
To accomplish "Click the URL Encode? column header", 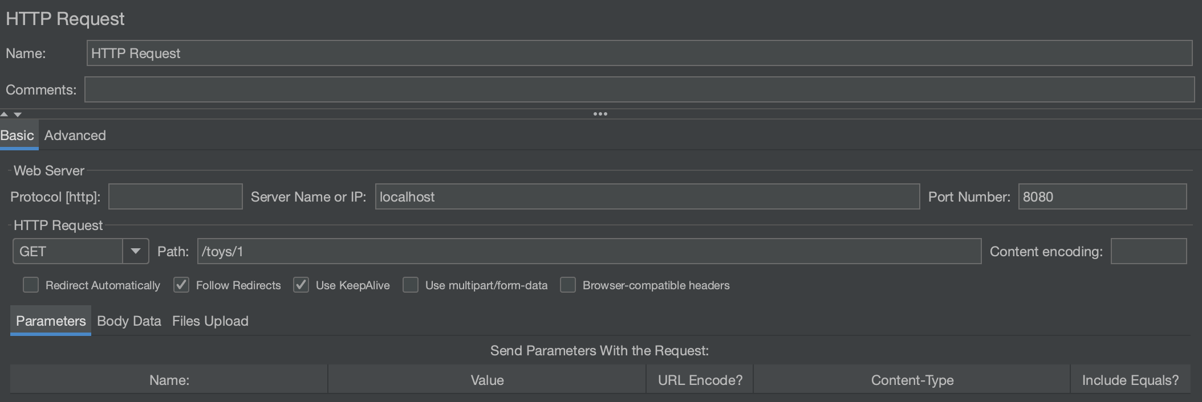I will (700, 380).
